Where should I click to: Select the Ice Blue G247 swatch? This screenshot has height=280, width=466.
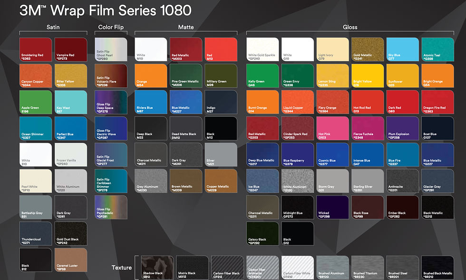(x=262, y=181)
